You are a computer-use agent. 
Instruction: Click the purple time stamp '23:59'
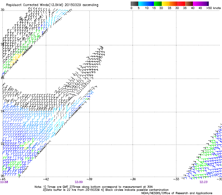(79, 182)
